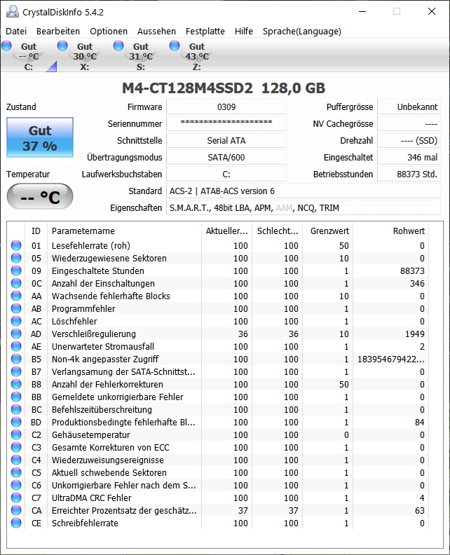Click status icon of Gehäusetemperatur row
The width and height of the screenshot is (450, 555).
click(16, 434)
